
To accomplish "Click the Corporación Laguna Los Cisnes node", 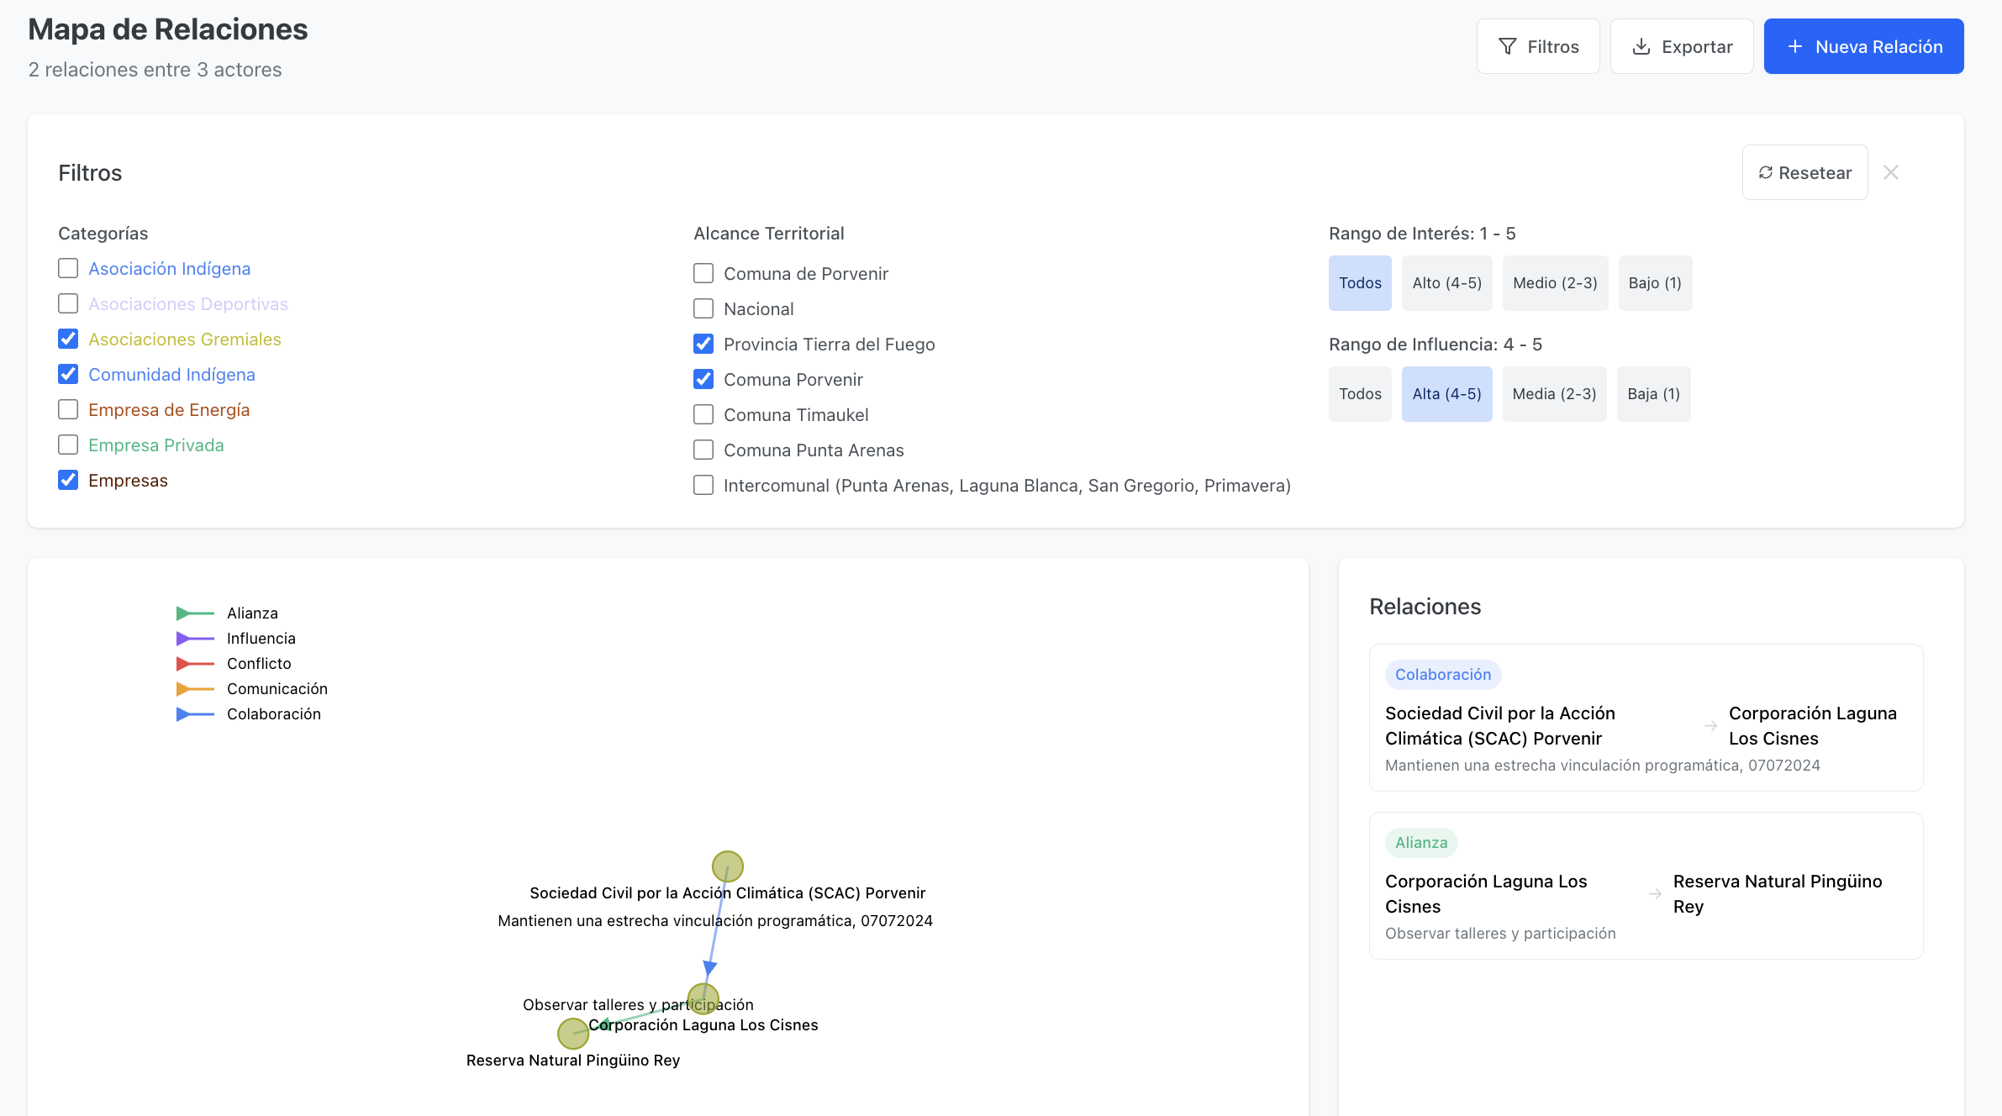I will tap(703, 998).
